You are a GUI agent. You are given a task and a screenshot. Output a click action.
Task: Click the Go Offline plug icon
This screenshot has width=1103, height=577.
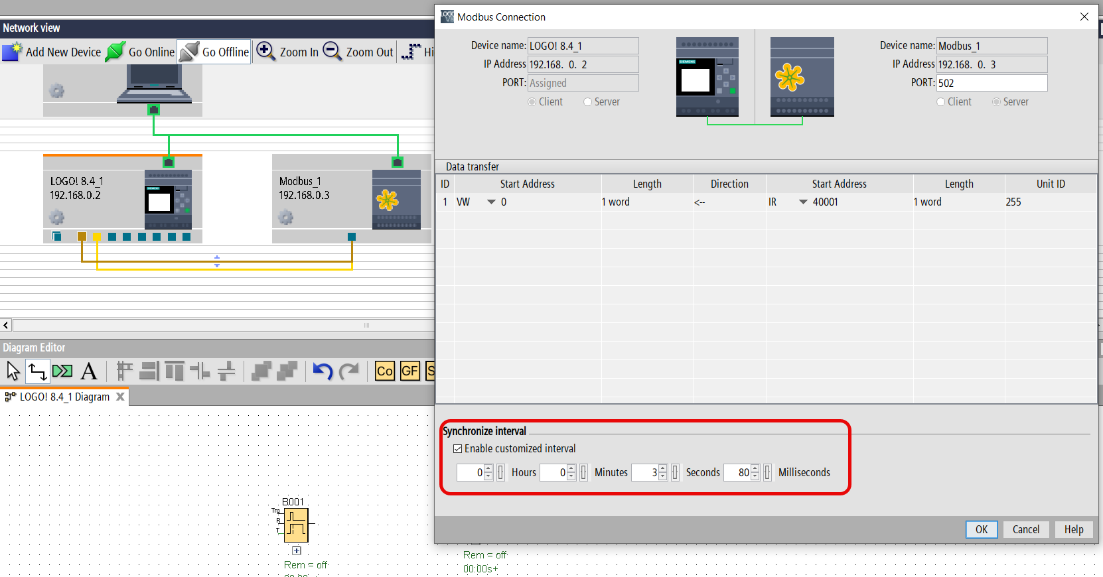189,52
